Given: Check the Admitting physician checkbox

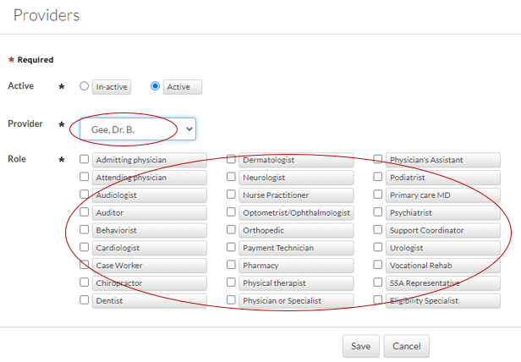Looking at the screenshot, I should 84,159.
